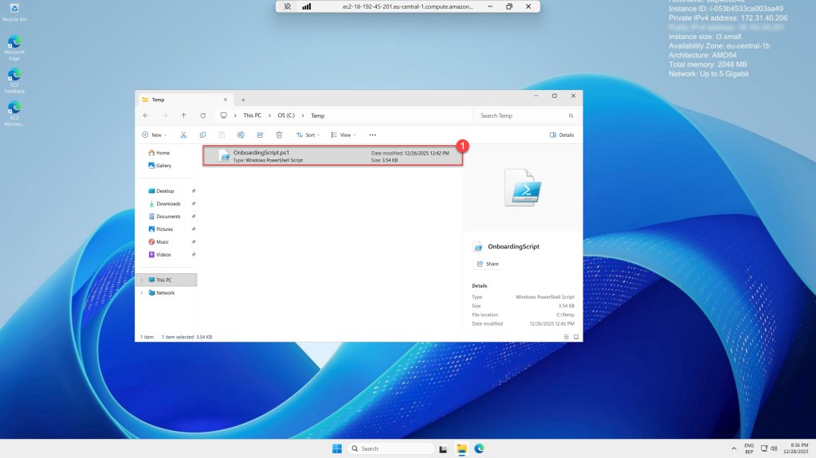This screenshot has height=458, width=816.
Task: Click the Rename icon in toolbar
Action: [x=241, y=135]
